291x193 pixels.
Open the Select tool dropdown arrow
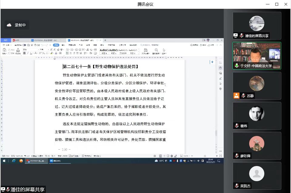click(x=166, y=53)
